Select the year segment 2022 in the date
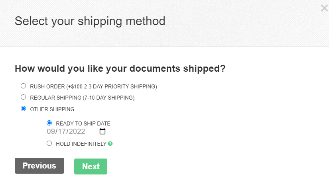The width and height of the screenshot is (329, 190). click(77, 131)
